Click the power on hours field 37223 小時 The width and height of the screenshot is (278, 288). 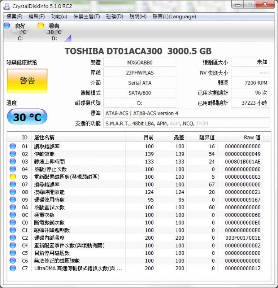250,103
